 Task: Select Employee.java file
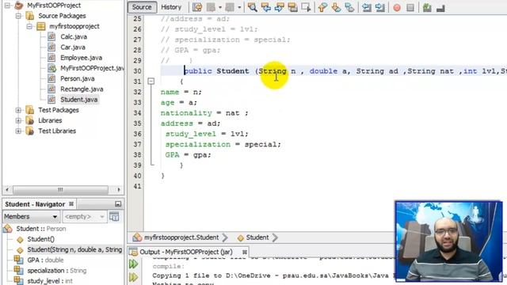tap(81, 58)
